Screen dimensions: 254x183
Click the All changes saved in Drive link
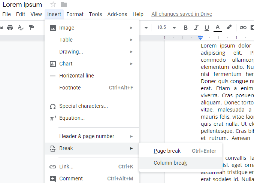point(182,14)
